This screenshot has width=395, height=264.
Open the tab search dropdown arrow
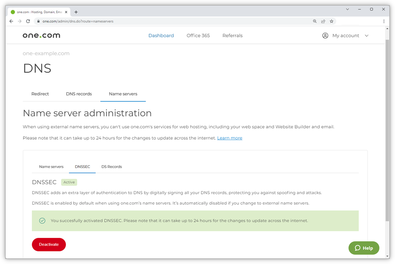[347, 9]
